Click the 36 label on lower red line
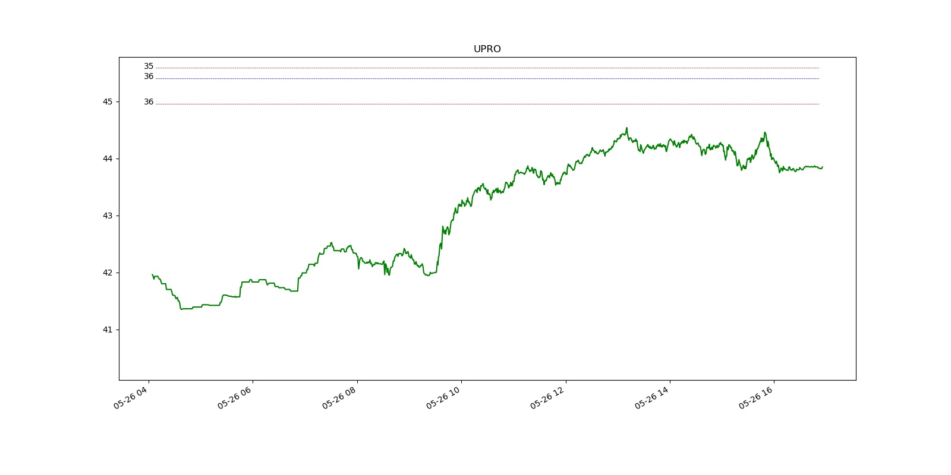Screen dimensions: 951x475 (x=149, y=102)
